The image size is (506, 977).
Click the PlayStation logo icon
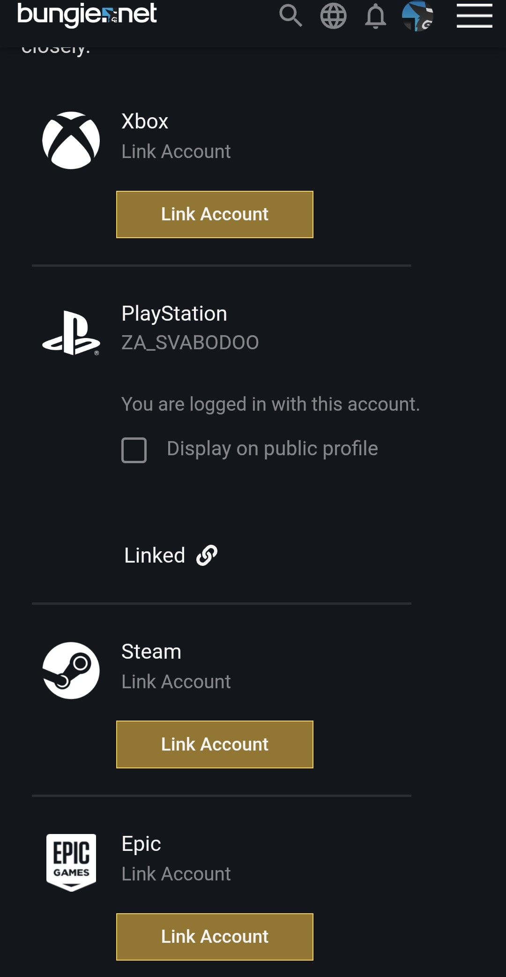(x=71, y=333)
